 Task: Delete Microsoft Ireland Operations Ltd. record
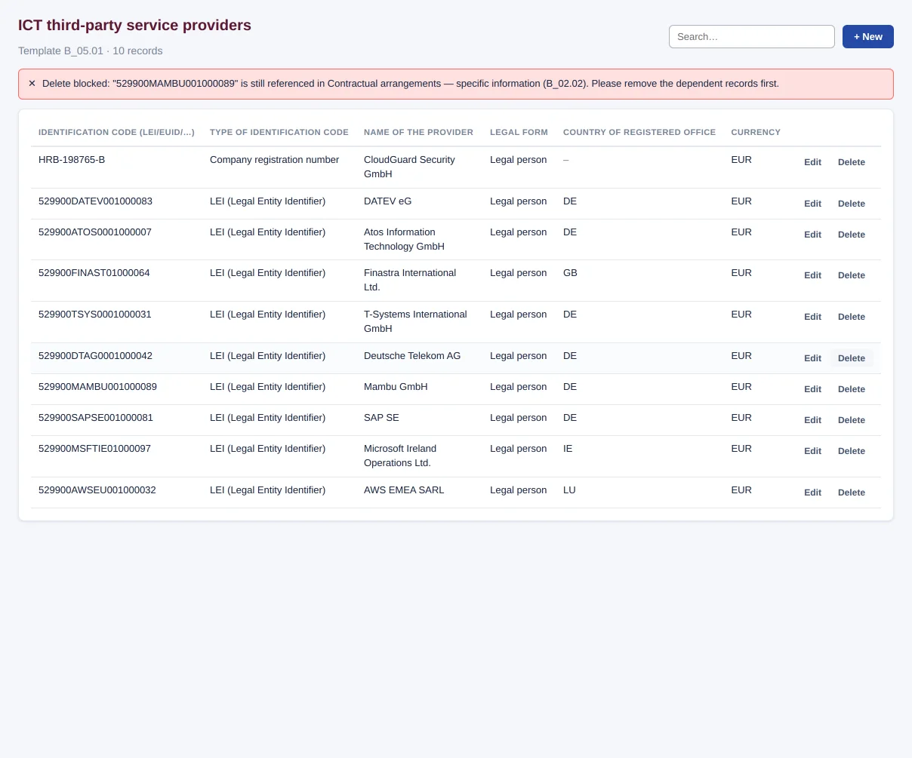[x=852, y=451]
